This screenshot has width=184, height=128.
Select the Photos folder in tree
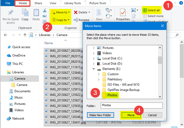click(113, 95)
